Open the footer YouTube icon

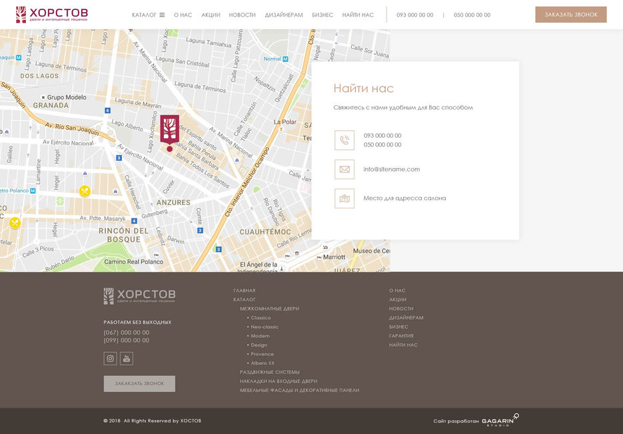pyautogui.click(x=127, y=359)
